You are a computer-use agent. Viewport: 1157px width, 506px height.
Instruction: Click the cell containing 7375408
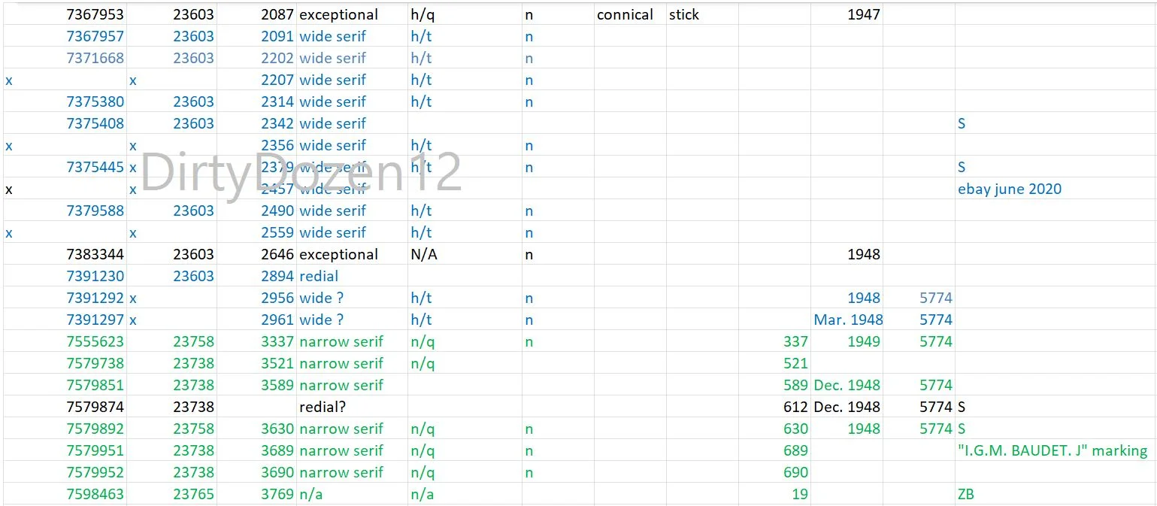pos(95,123)
